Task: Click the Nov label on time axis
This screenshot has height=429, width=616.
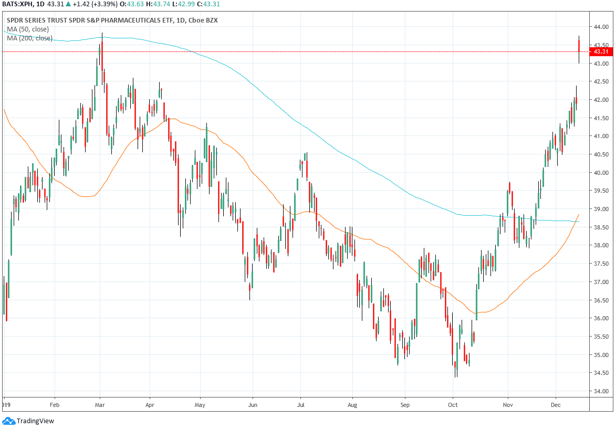Action: tap(508, 405)
